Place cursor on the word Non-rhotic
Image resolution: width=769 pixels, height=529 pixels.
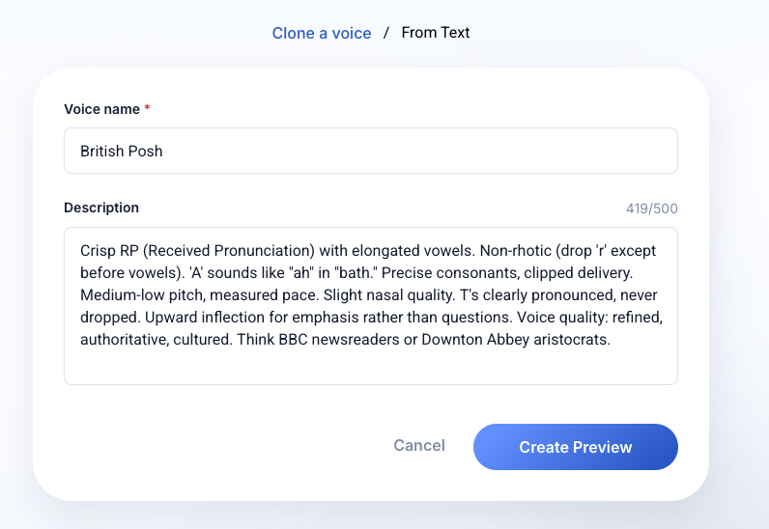pos(516,251)
